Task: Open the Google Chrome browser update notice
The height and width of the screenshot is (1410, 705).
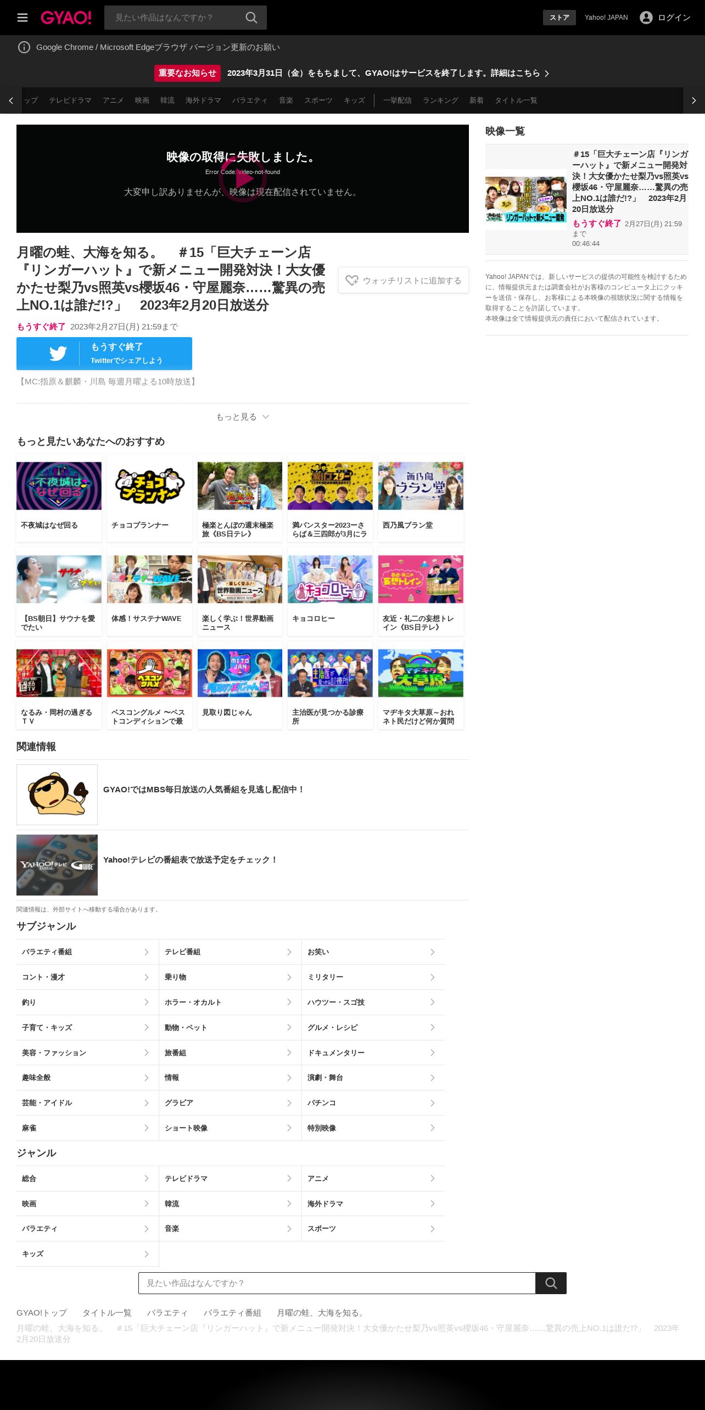Action: coord(158,47)
